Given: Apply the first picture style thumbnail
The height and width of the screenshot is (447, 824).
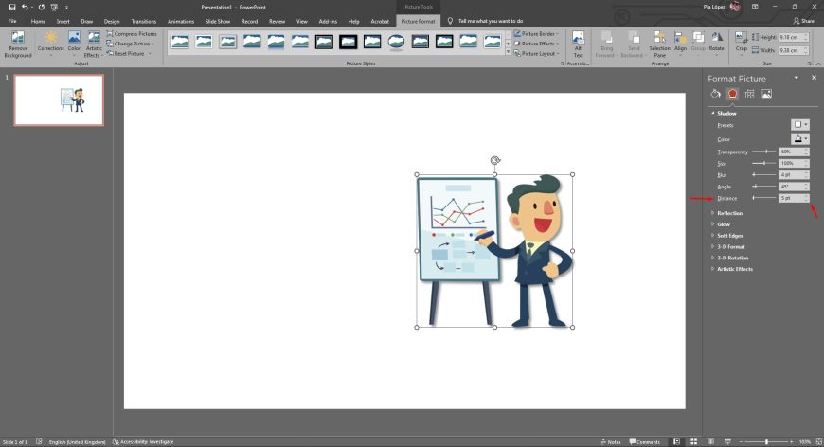Looking at the screenshot, I should (x=180, y=42).
